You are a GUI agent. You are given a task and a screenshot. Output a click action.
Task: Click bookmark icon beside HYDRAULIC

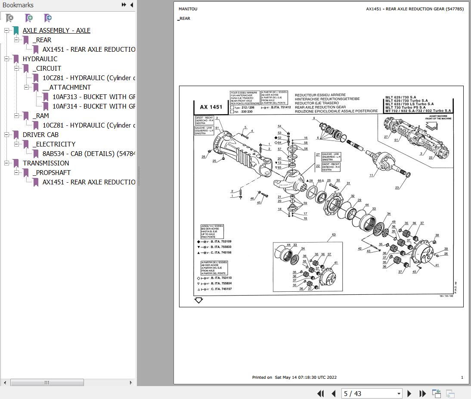[x=16, y=59]
